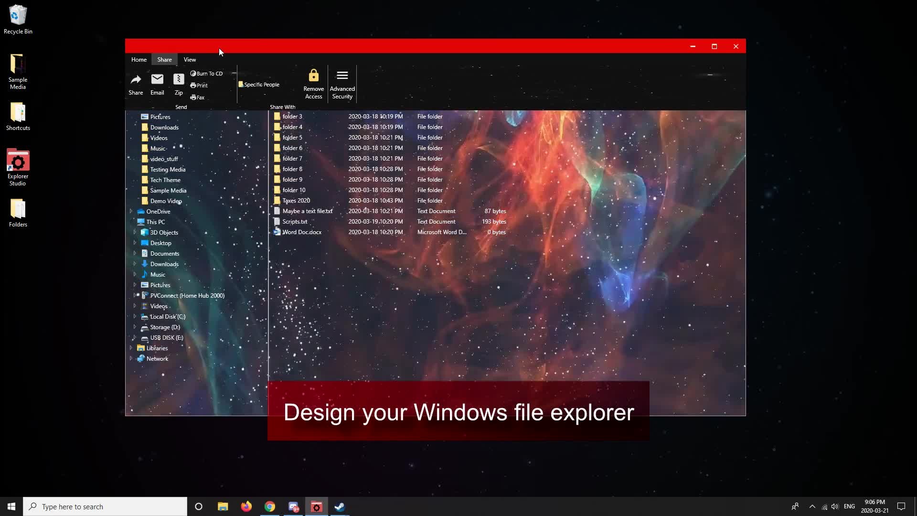Open Advanced Security settings
The width and height of the screenshot is (917, 516).
pos(342,76)
